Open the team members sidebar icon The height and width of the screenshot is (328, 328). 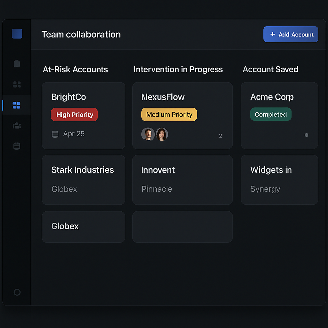tap(17, 126)
